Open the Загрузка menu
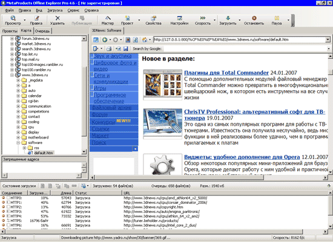 pos(54,10)
